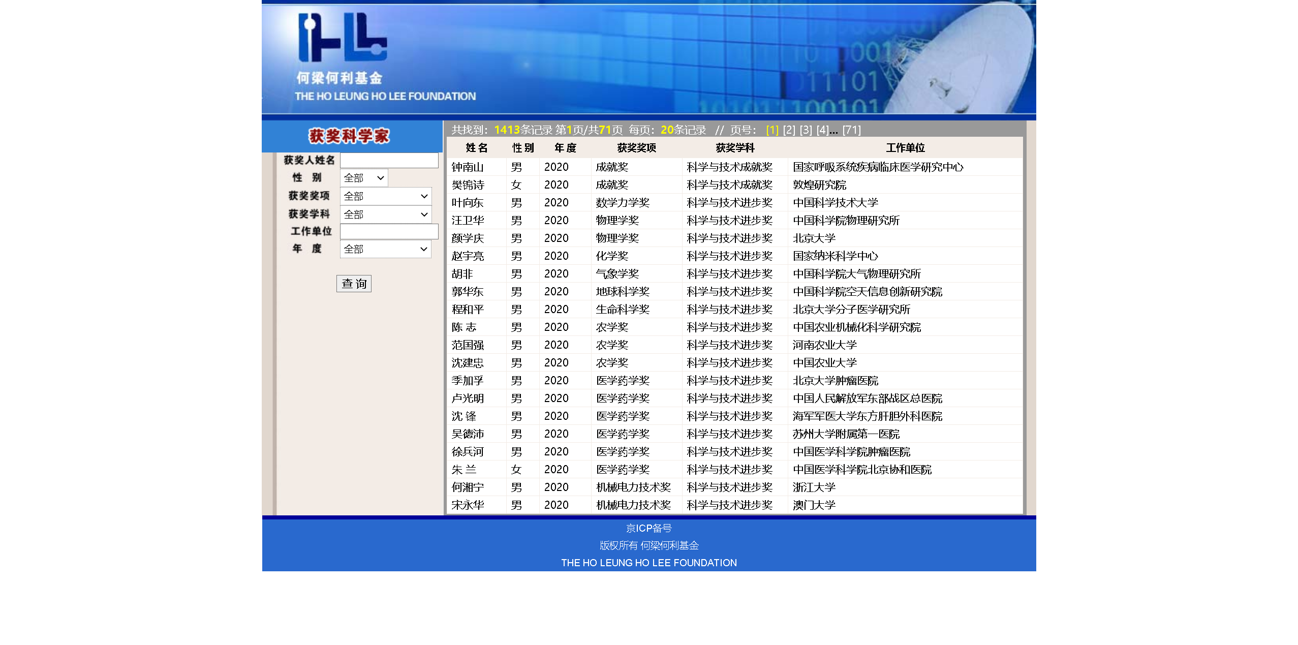Click 樊锦诗 in the name column
Viewport: 1298px width, 645px height.
468,185
